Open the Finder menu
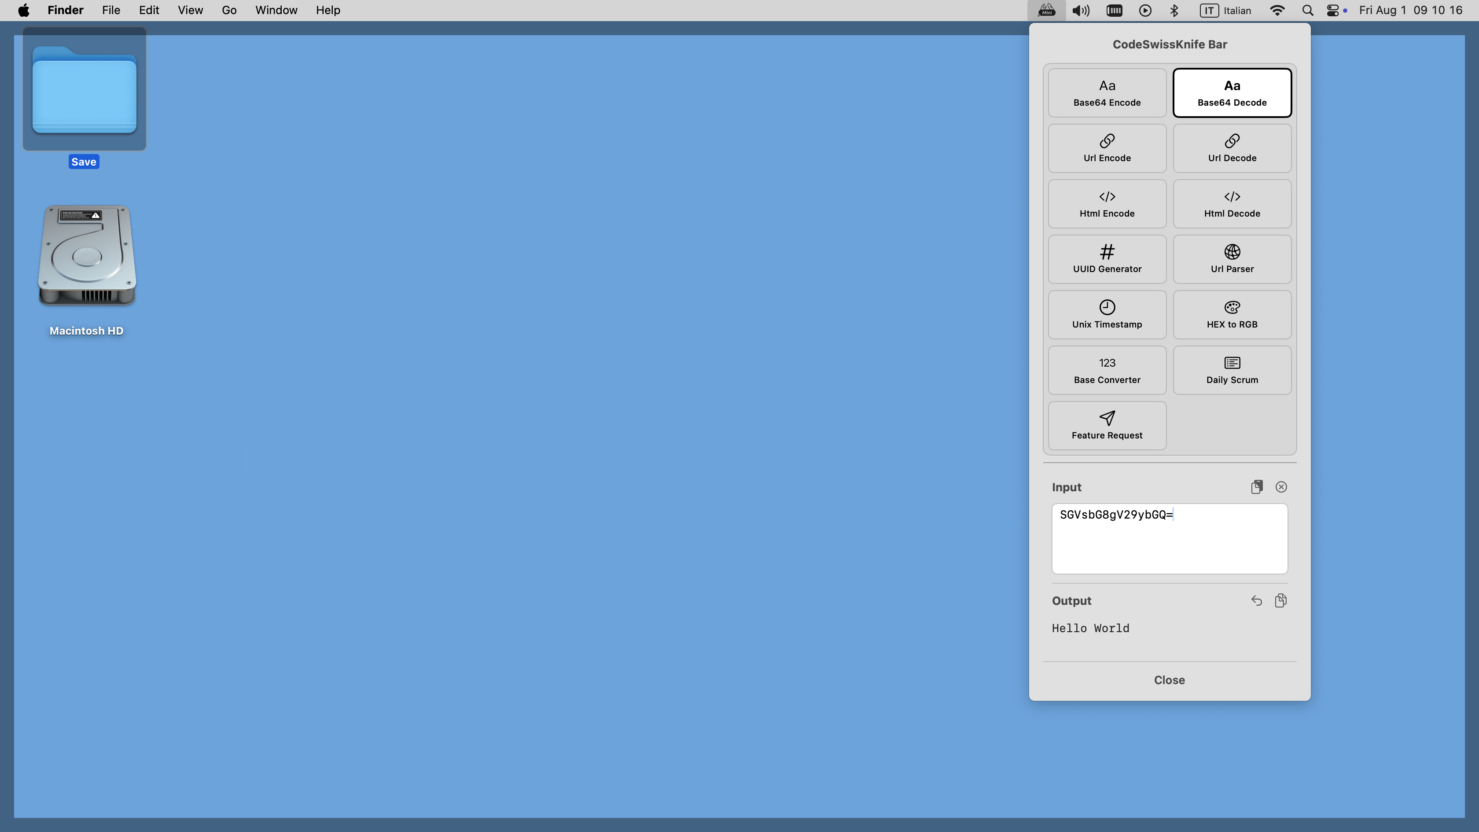 click(x=66, y=10)
